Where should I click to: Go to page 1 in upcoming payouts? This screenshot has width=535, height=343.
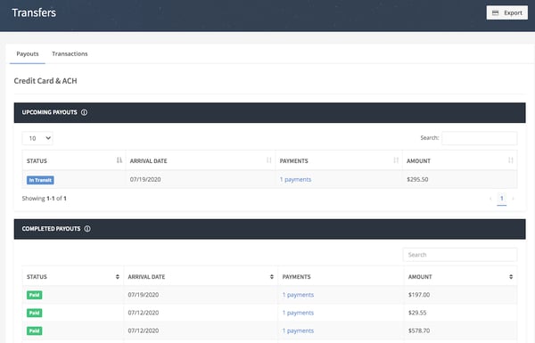pos(501,199)
